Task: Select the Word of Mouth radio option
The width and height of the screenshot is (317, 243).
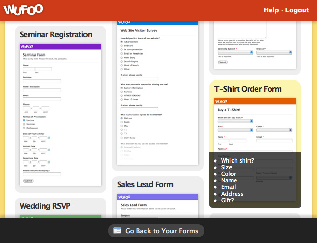Action: 122,65
